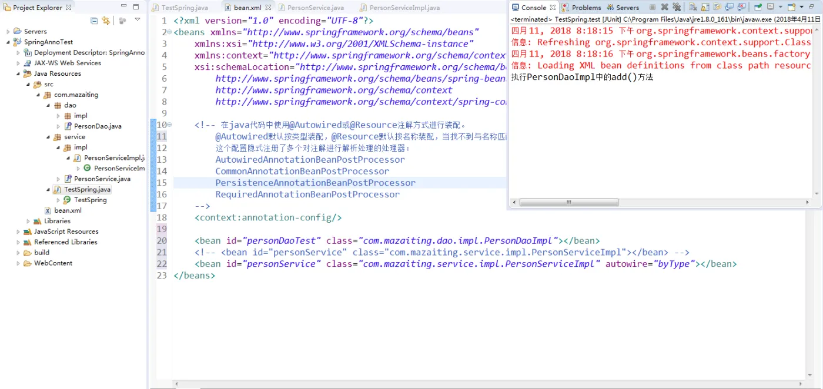
Task: Close the bean.xml editor tab
Action: point(268,8)
